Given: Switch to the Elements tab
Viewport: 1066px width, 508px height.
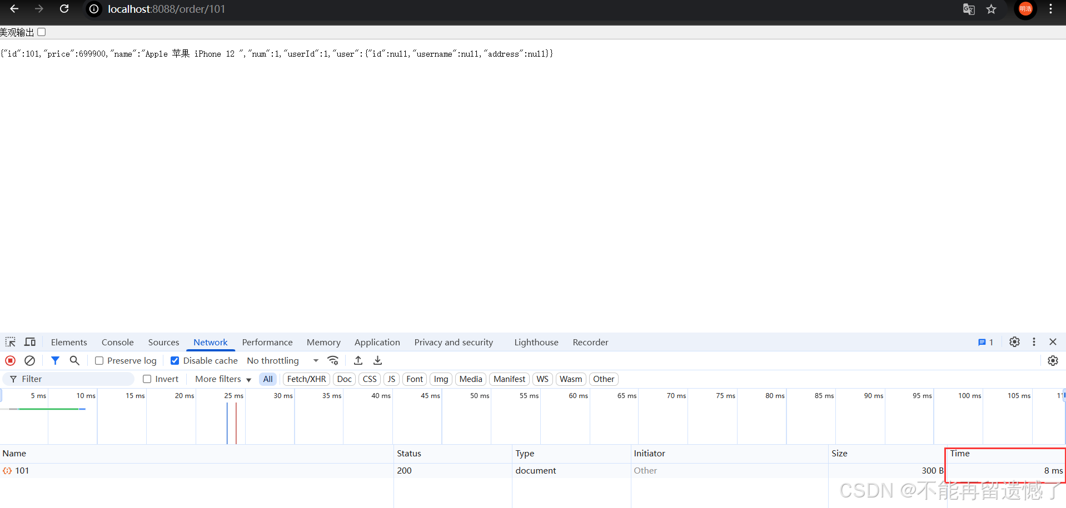Looking at the screenshot, I should coord(69,342).
